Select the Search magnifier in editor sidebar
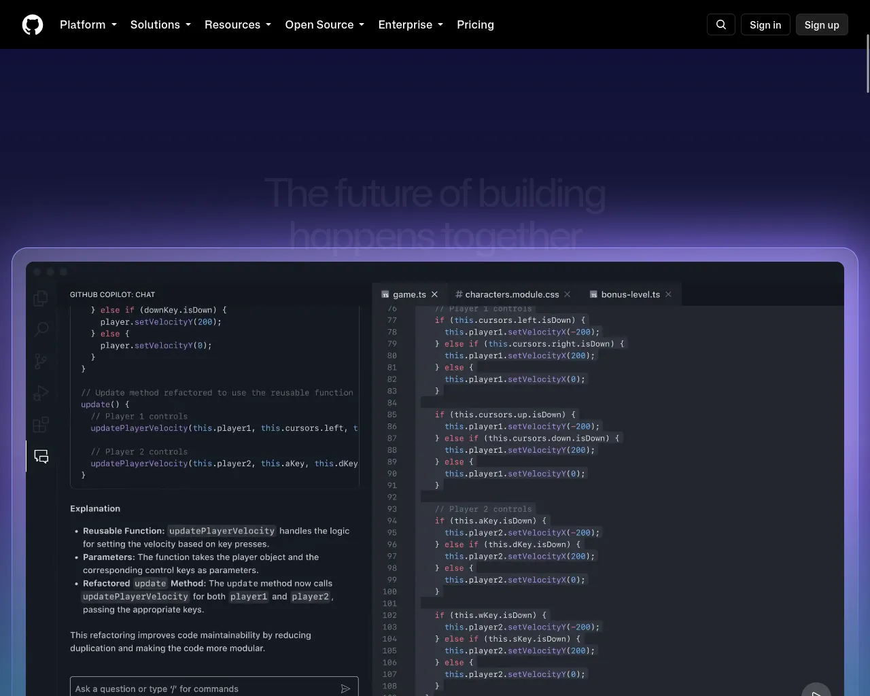 click(41, 330)
